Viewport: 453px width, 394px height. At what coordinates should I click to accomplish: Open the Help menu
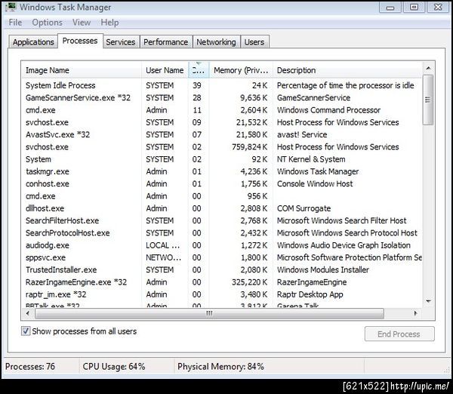point(109,23)
